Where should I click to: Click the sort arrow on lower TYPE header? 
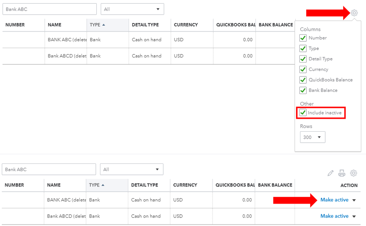pyautogui.click(x=103, y=185)
